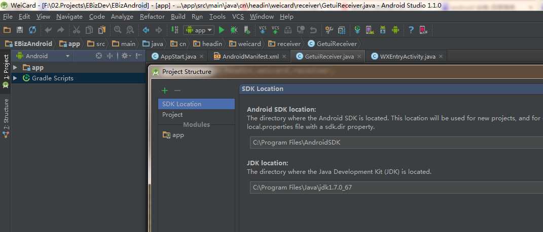Viewport: 543px width, 232px height.
Task: Click the Open folder toolbar icon
Action: click(x=7, y=30)
